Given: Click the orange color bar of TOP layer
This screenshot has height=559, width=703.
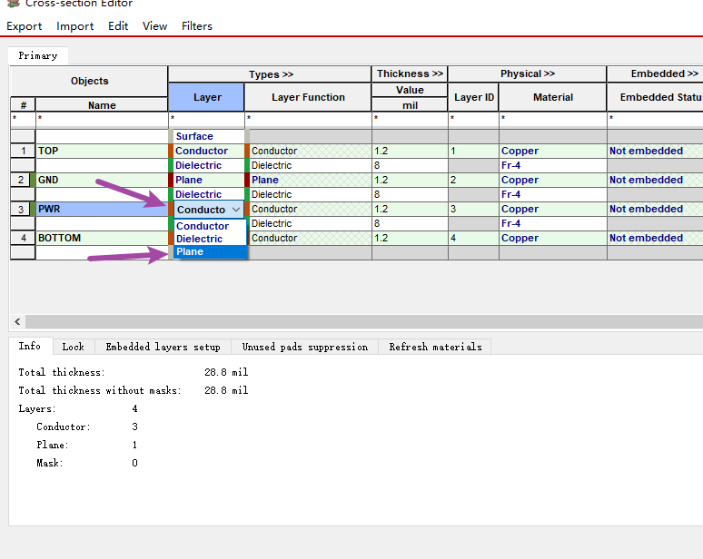Looking at the screenshot, I should tap(171, 151).
